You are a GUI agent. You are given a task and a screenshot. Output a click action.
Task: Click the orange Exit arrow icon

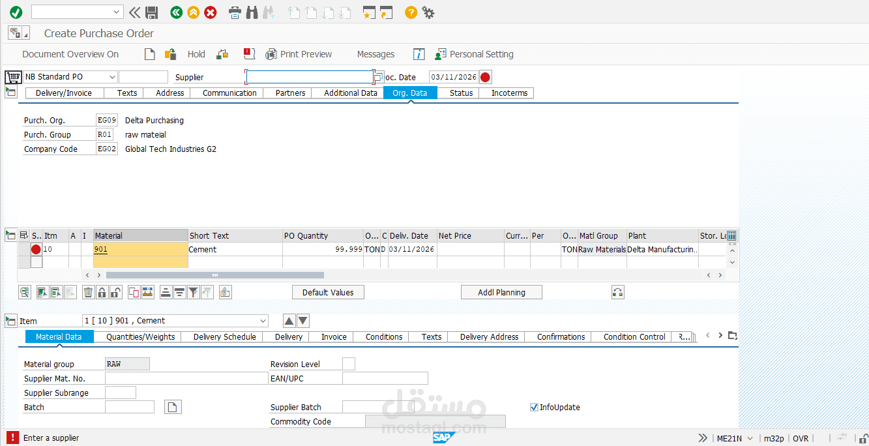point(193,12)
